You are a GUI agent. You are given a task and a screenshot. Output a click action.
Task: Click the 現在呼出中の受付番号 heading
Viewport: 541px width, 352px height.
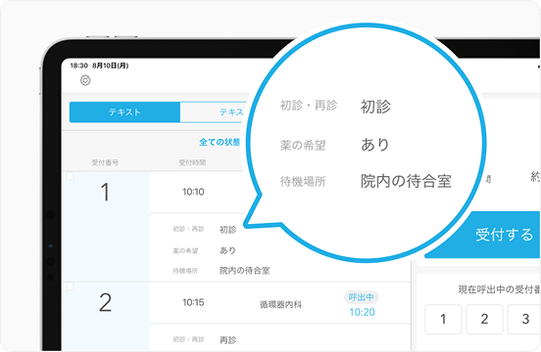pos(499,289)
